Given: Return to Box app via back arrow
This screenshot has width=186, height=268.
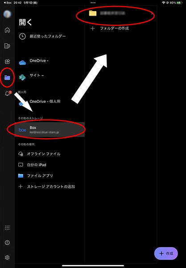Looking at the screenshot, I should point(8,3).
